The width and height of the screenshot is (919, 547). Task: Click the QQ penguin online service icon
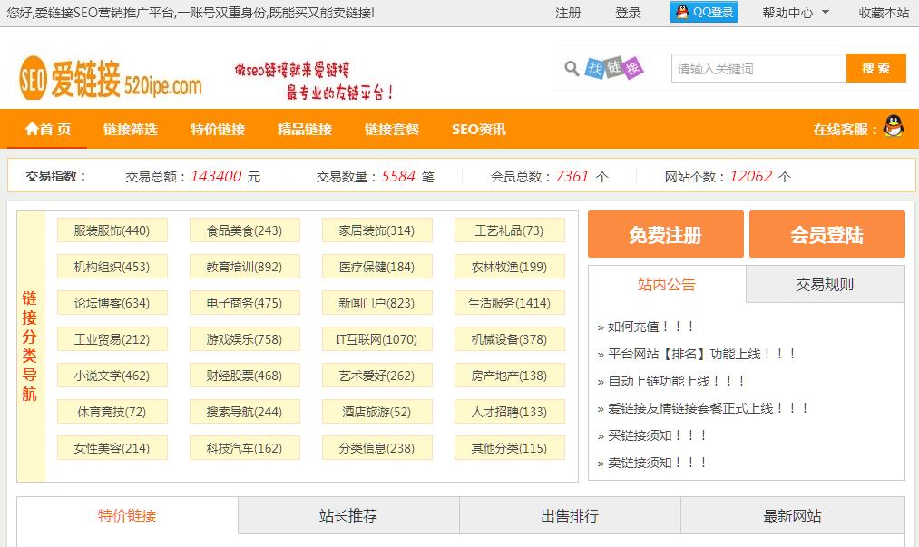point(894,128)
